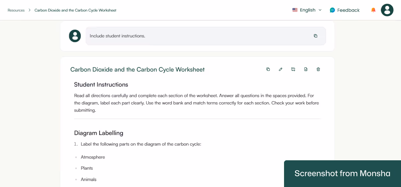This screenshot has width=401, height=187.
Task: Click the Plants list item
Action: 87,168
